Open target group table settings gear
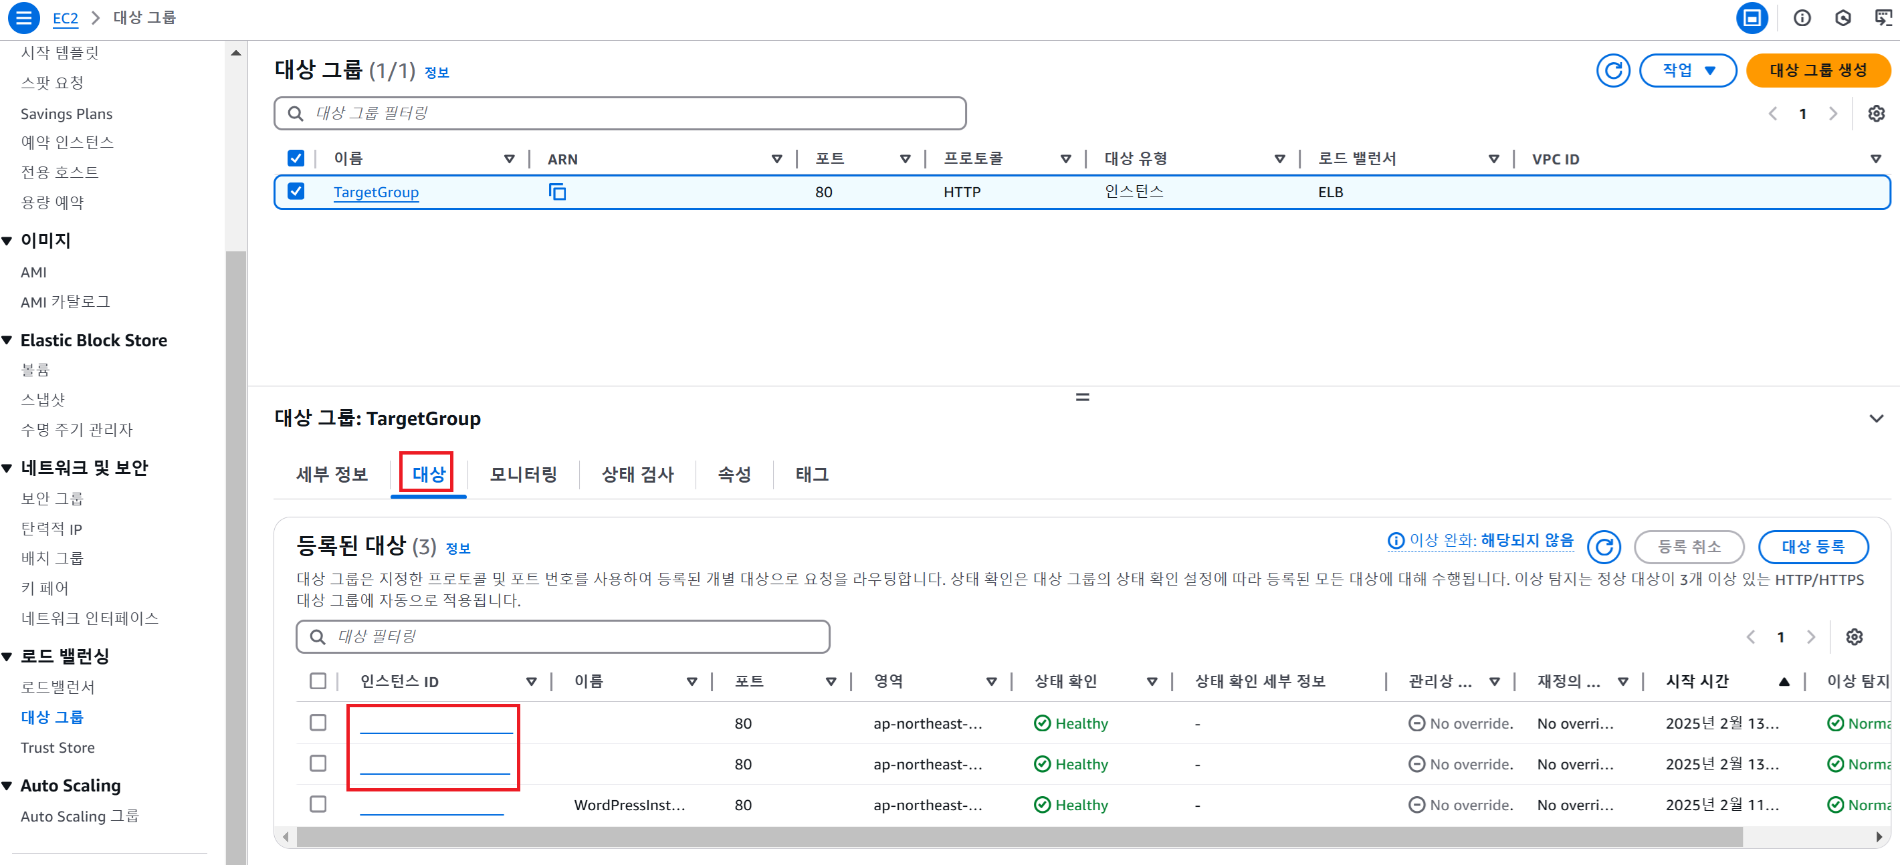The height and width of the screenshot is (865, 1900). (1876, 114)
